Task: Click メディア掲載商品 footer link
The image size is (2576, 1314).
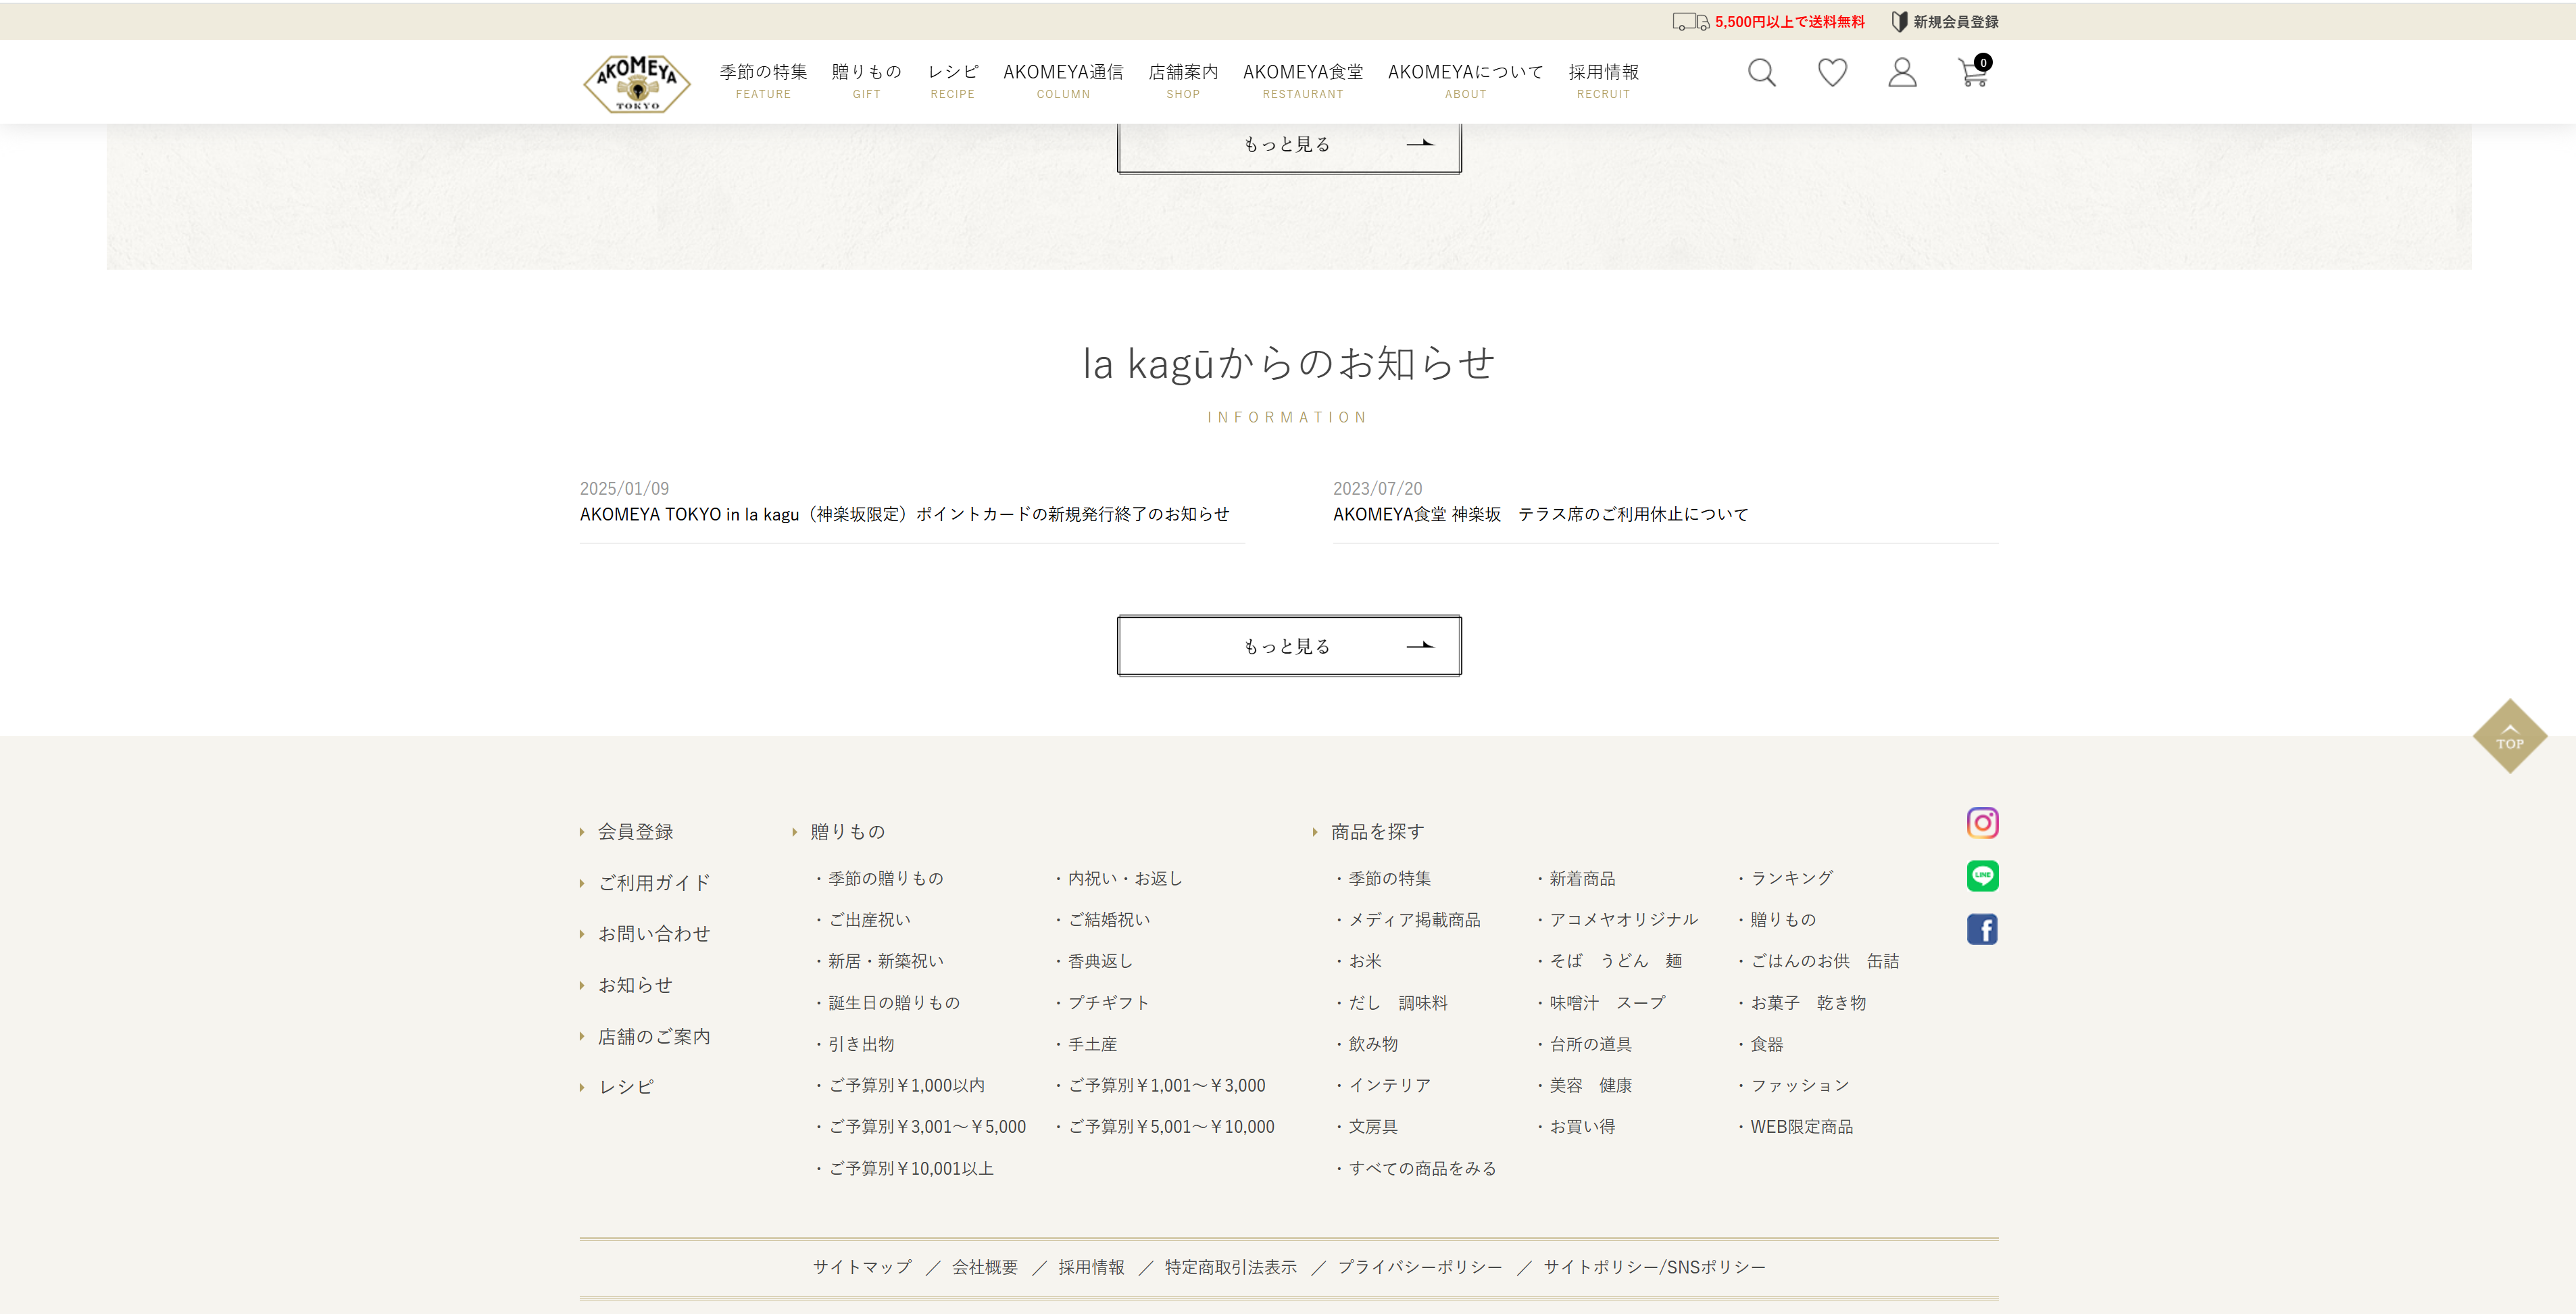Action: [x=1414, y=920]
